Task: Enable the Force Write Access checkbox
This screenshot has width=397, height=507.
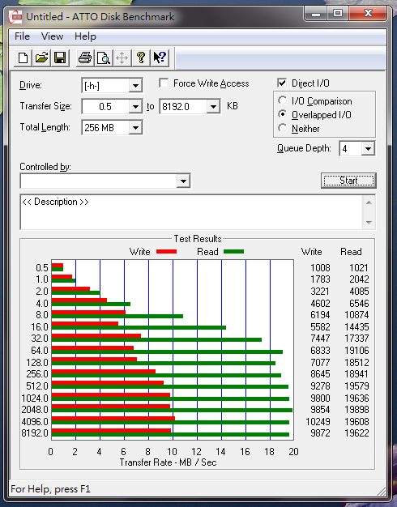Action: 164,83
